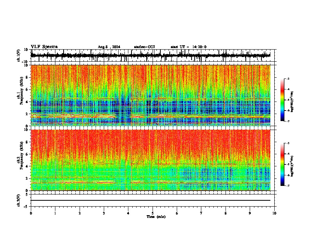Click the flat ch.3 voltage line
The height and width of the screenshot is (239, 309).
point(150,200)
